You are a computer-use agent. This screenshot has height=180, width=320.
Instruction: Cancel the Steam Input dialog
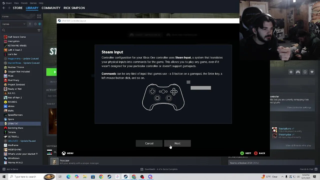[149, 143]
